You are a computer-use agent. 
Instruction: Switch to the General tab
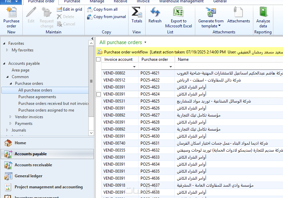[220, 1]
